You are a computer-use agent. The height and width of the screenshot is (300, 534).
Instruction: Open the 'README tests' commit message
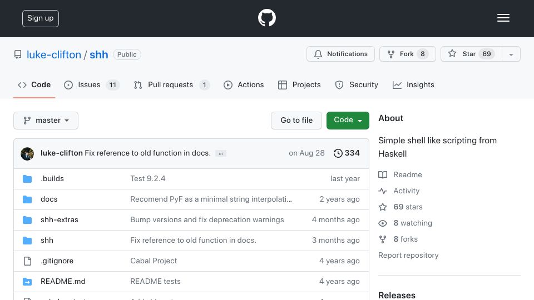click(155, 281)
